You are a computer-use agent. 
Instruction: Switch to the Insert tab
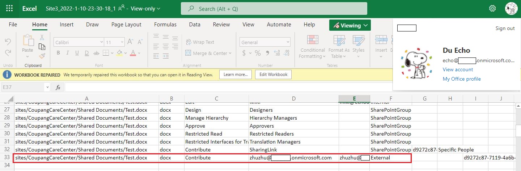click(x=67, y=25)
